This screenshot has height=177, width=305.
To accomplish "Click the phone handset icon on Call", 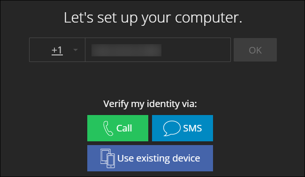I will click(x=108, y=128).
